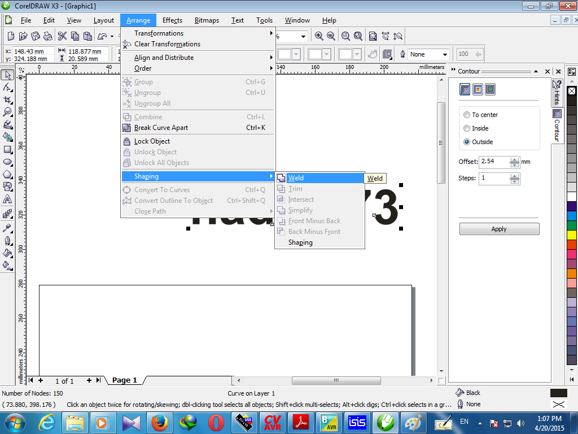This screenshot has width=578, height=434.
Task: Choose Clear Transformations menu item
Action: click(198, 44)
